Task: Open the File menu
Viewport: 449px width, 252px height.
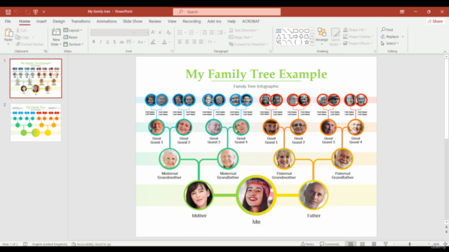Action: (8, 21)
